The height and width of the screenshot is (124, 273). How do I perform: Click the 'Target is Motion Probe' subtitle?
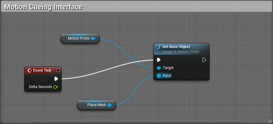point(181,52)
